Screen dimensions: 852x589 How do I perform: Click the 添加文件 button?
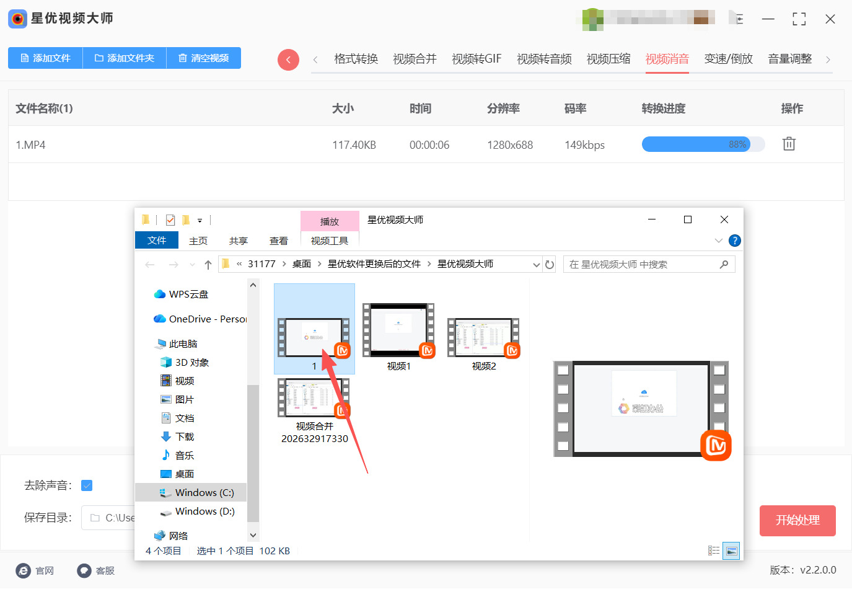[x=45, y=58]
